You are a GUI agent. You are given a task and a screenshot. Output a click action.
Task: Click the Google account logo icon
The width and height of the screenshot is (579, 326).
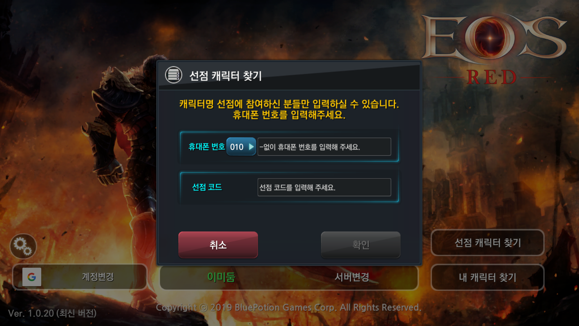[32, 277]
